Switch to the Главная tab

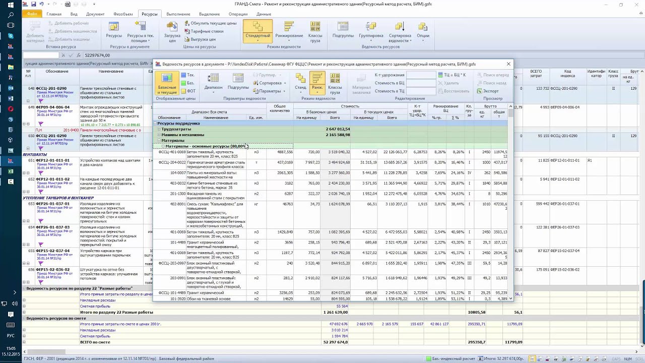(x=54, y=14)
